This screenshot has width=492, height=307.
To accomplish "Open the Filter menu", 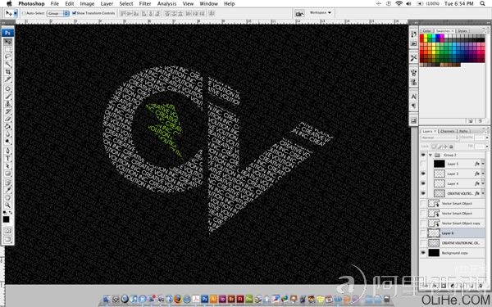I will tap(145, 4).
